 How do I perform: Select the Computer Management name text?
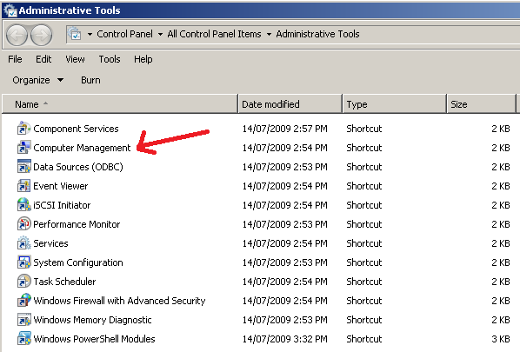pos(82,148)
